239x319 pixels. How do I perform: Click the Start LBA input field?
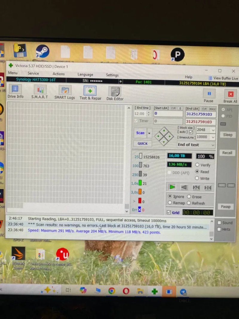pyautogui.click(x=168, y=114)
